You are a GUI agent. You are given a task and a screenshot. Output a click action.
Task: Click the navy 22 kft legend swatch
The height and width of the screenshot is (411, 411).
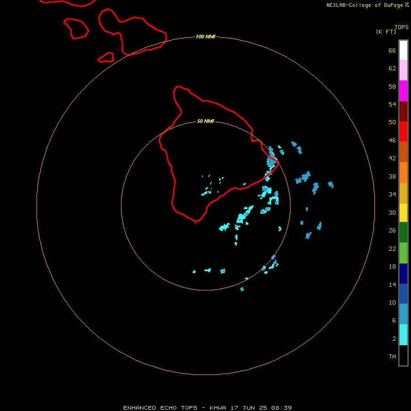coord(403,274)
